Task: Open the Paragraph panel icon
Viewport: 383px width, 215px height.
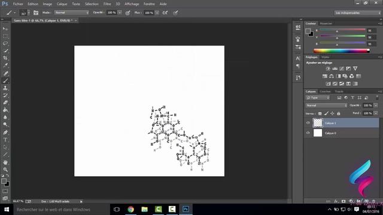Action: pyautogui.click(x=298, y=66)
